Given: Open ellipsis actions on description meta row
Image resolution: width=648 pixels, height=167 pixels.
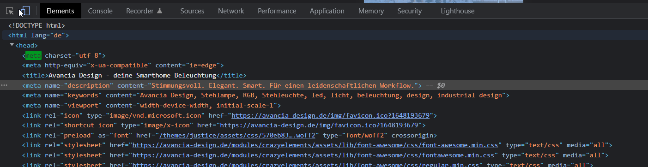Looking at the screenshot, I should click(4, 85).
